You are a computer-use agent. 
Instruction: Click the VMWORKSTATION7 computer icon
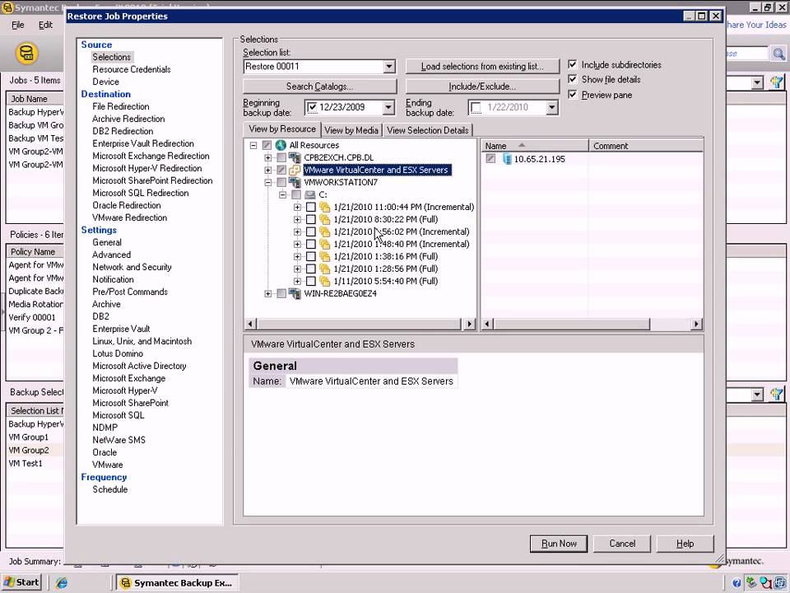coord(295,183)
